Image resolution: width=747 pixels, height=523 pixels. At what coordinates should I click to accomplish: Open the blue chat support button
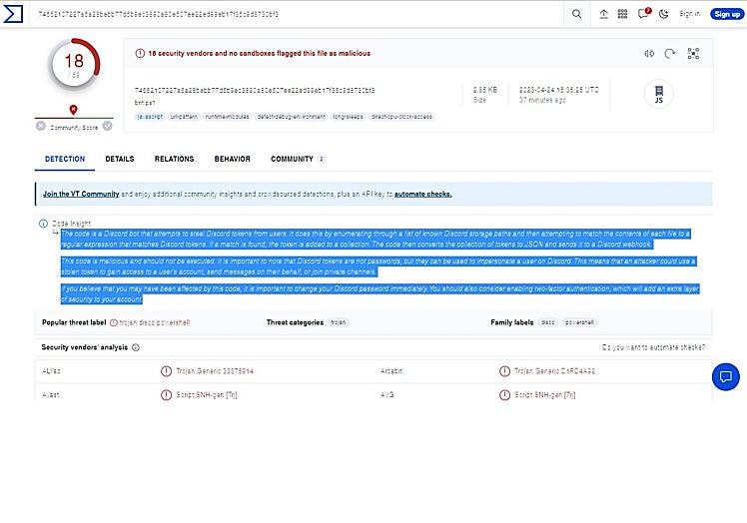pos(726,376)
